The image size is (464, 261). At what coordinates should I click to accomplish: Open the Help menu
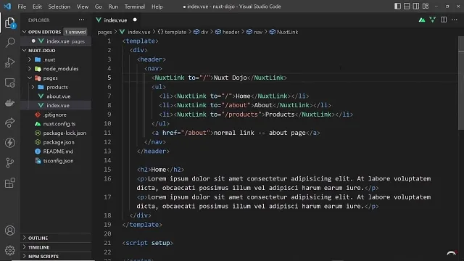[157, 7]
